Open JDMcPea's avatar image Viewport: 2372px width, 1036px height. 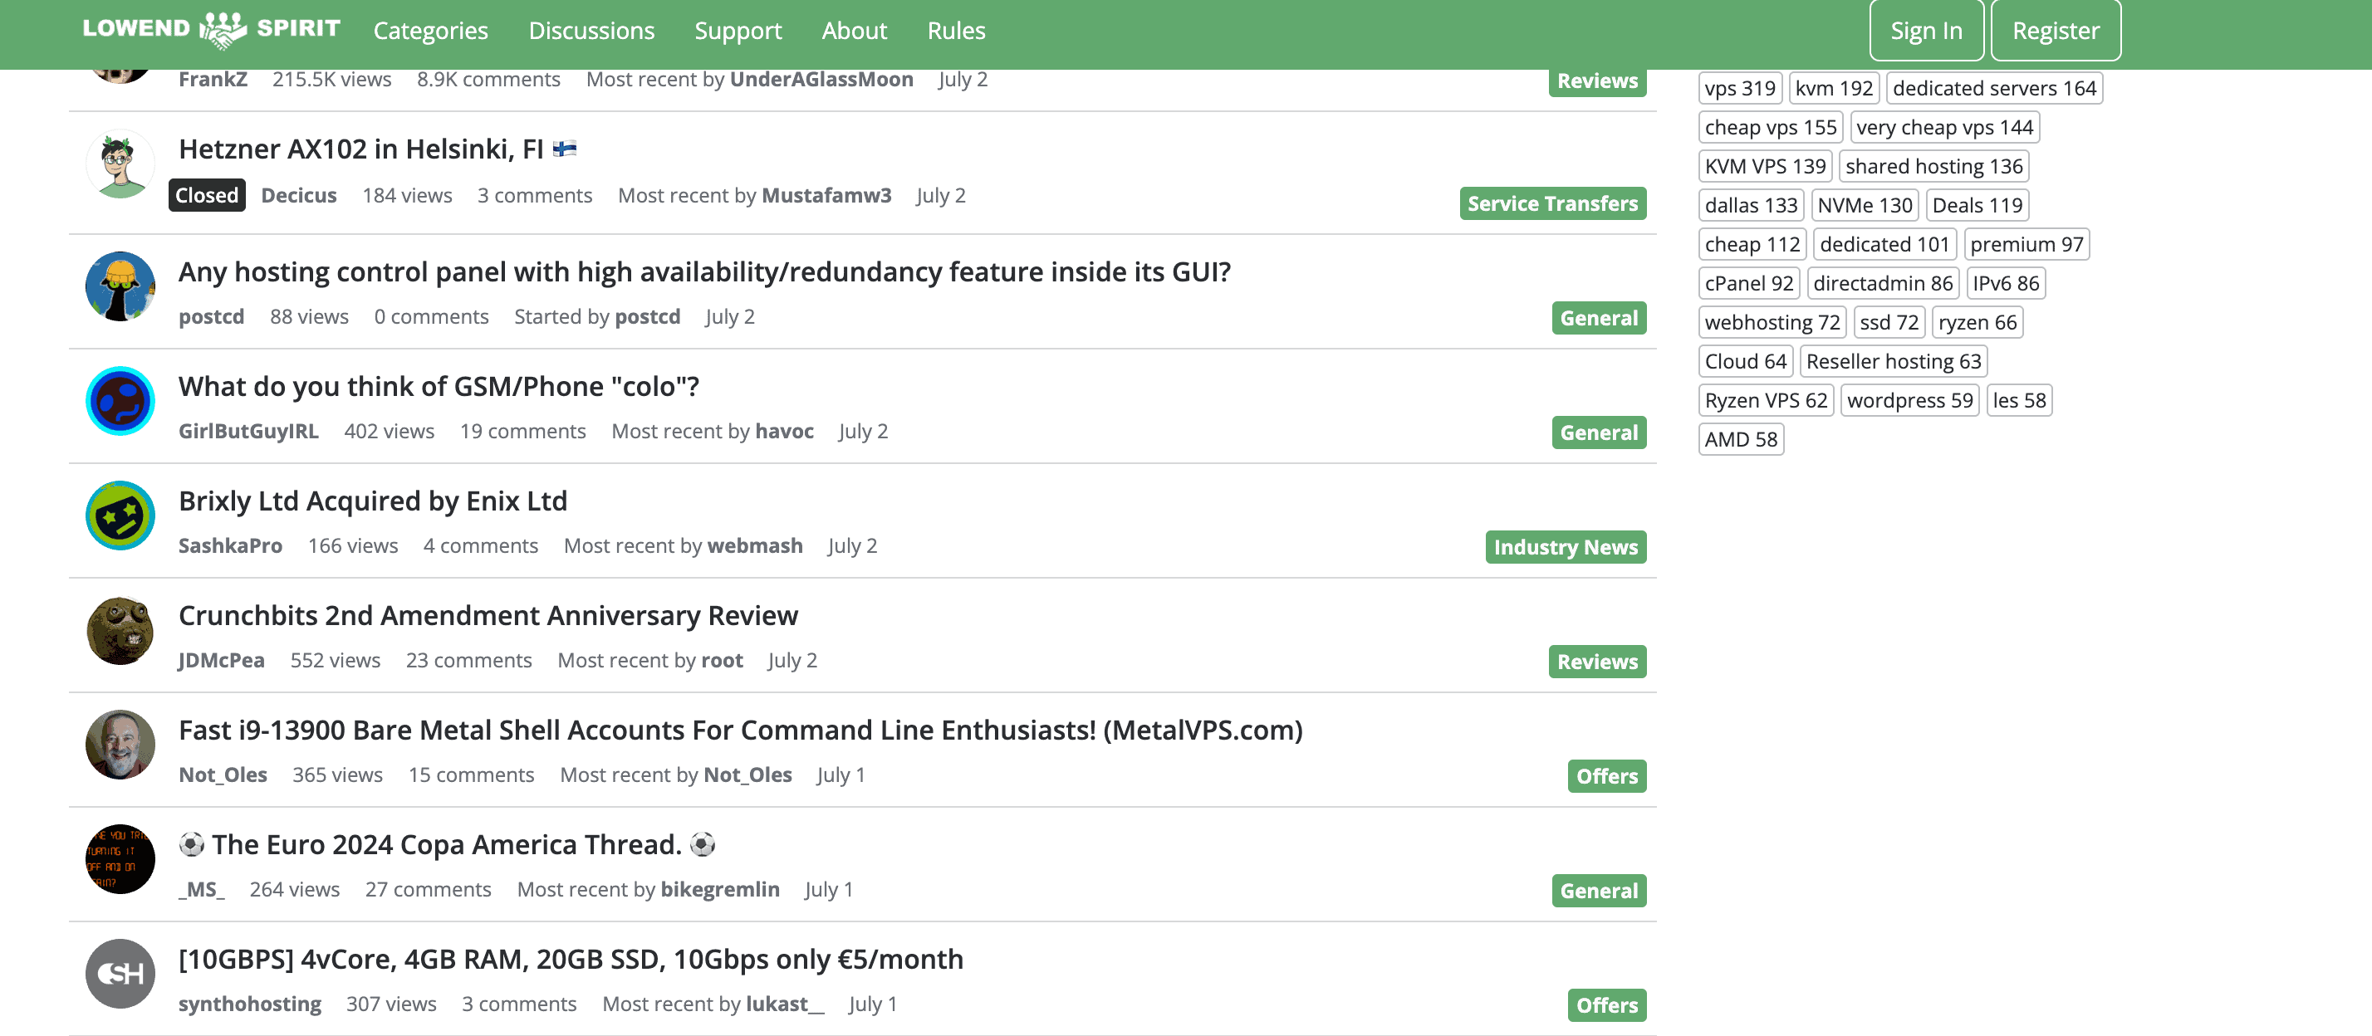click(x=120, y=630)
